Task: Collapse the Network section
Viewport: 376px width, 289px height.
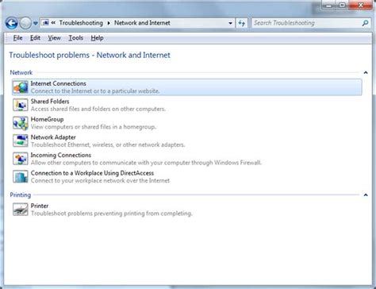Action: (x=366, y=72)
